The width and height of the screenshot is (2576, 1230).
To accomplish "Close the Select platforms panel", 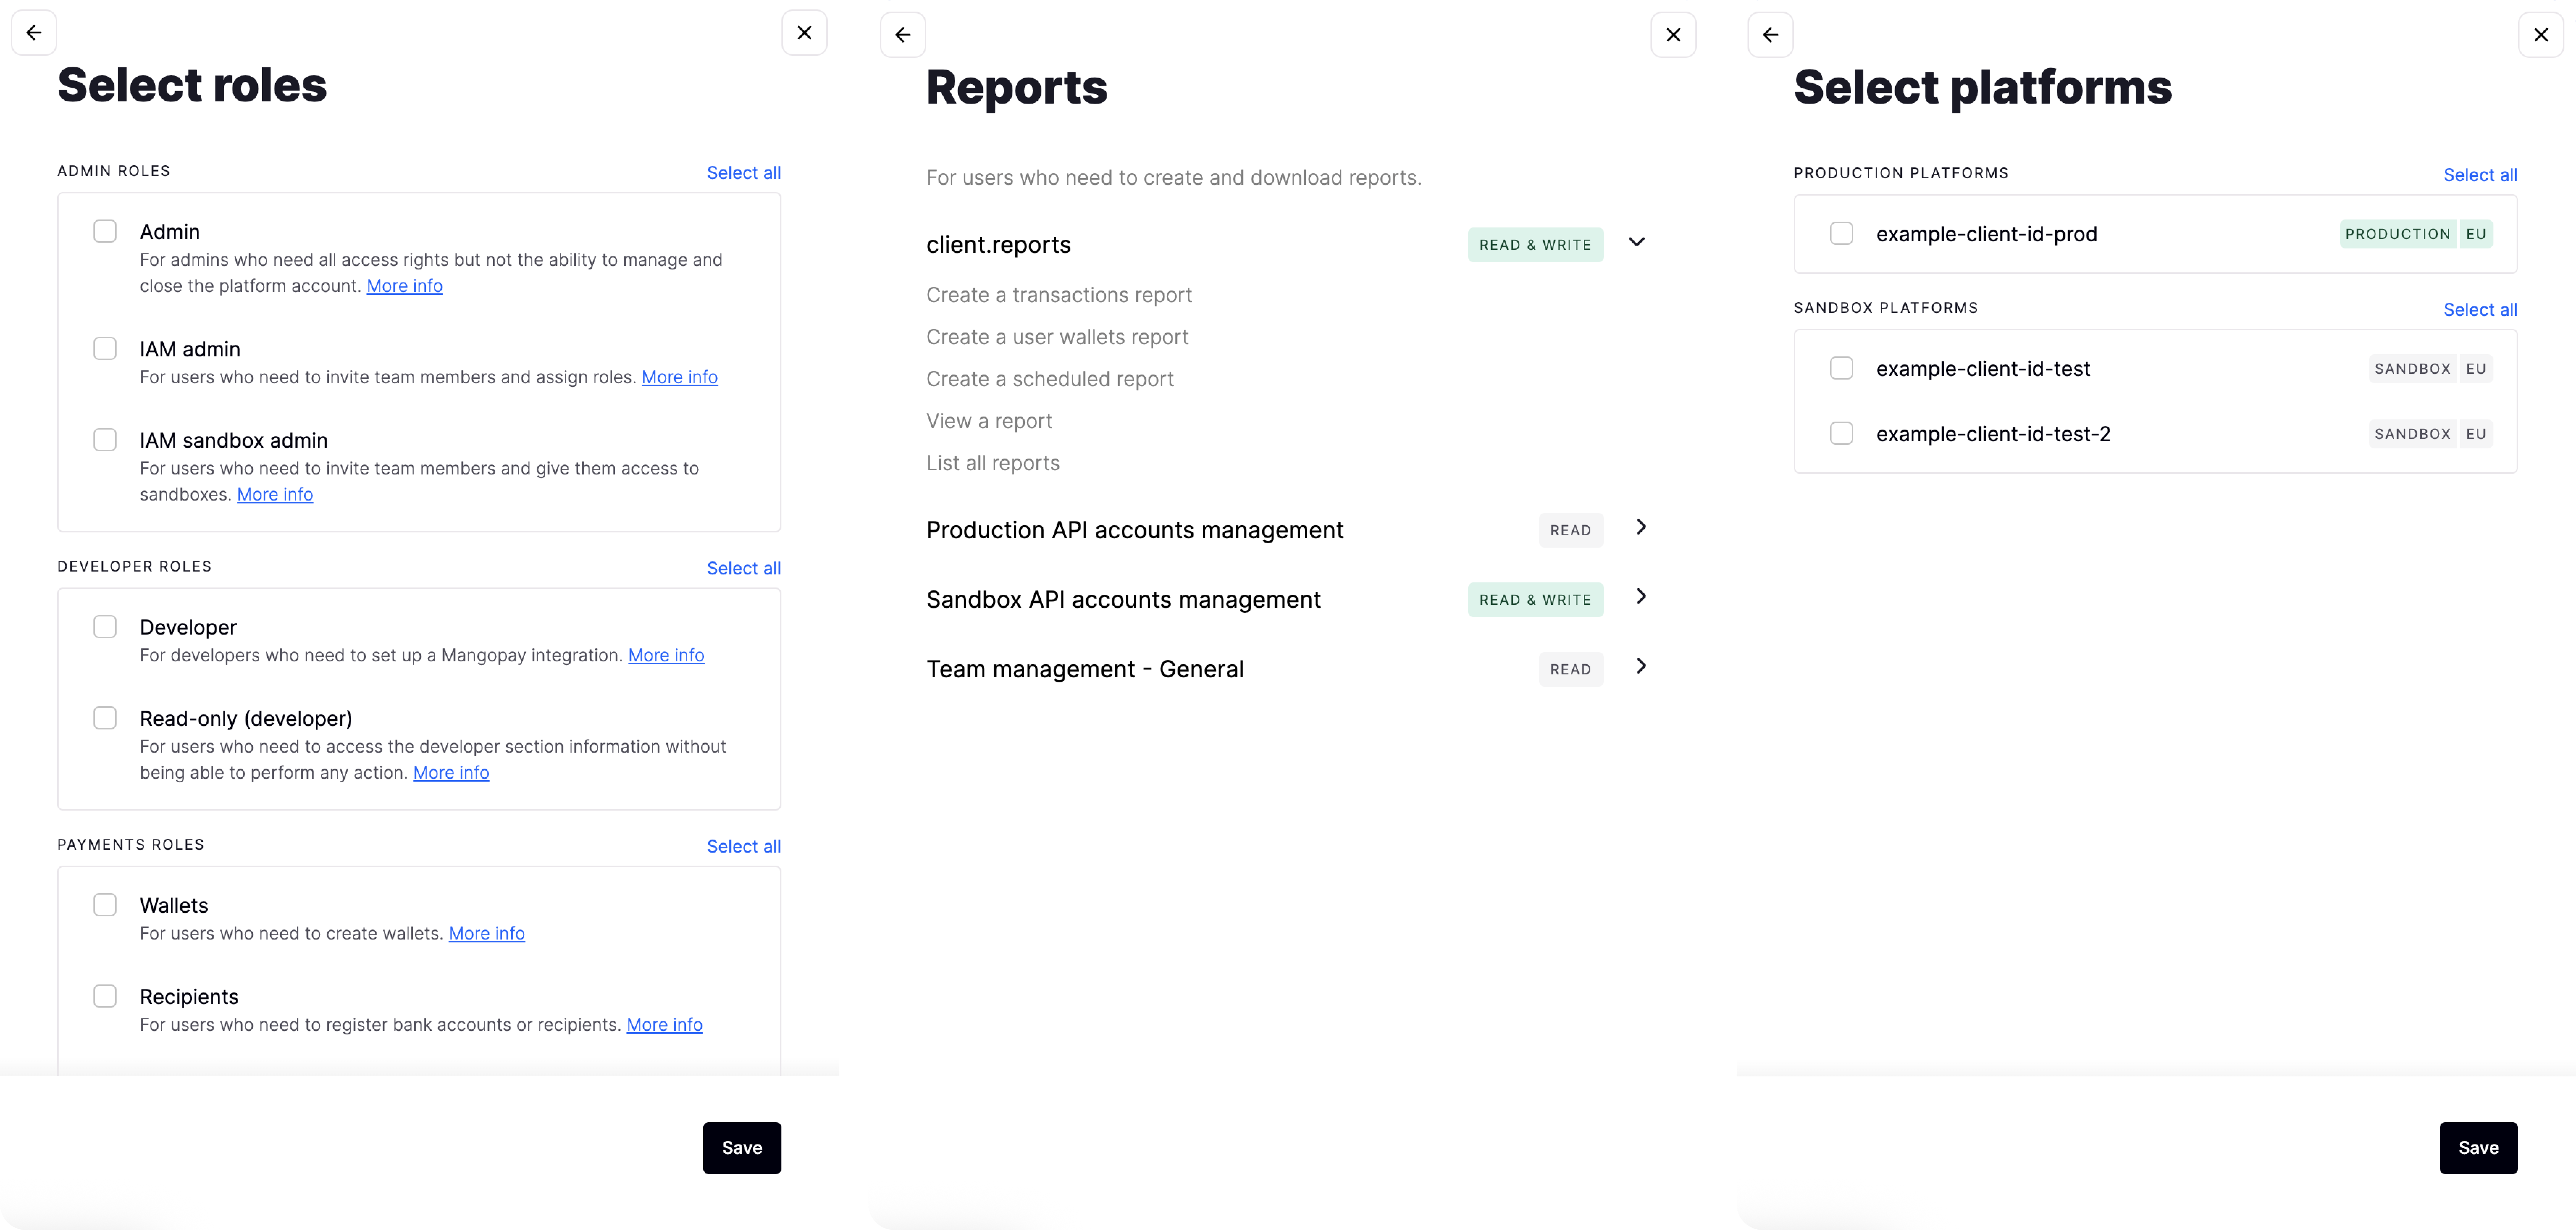I will tap(2540, 35).
